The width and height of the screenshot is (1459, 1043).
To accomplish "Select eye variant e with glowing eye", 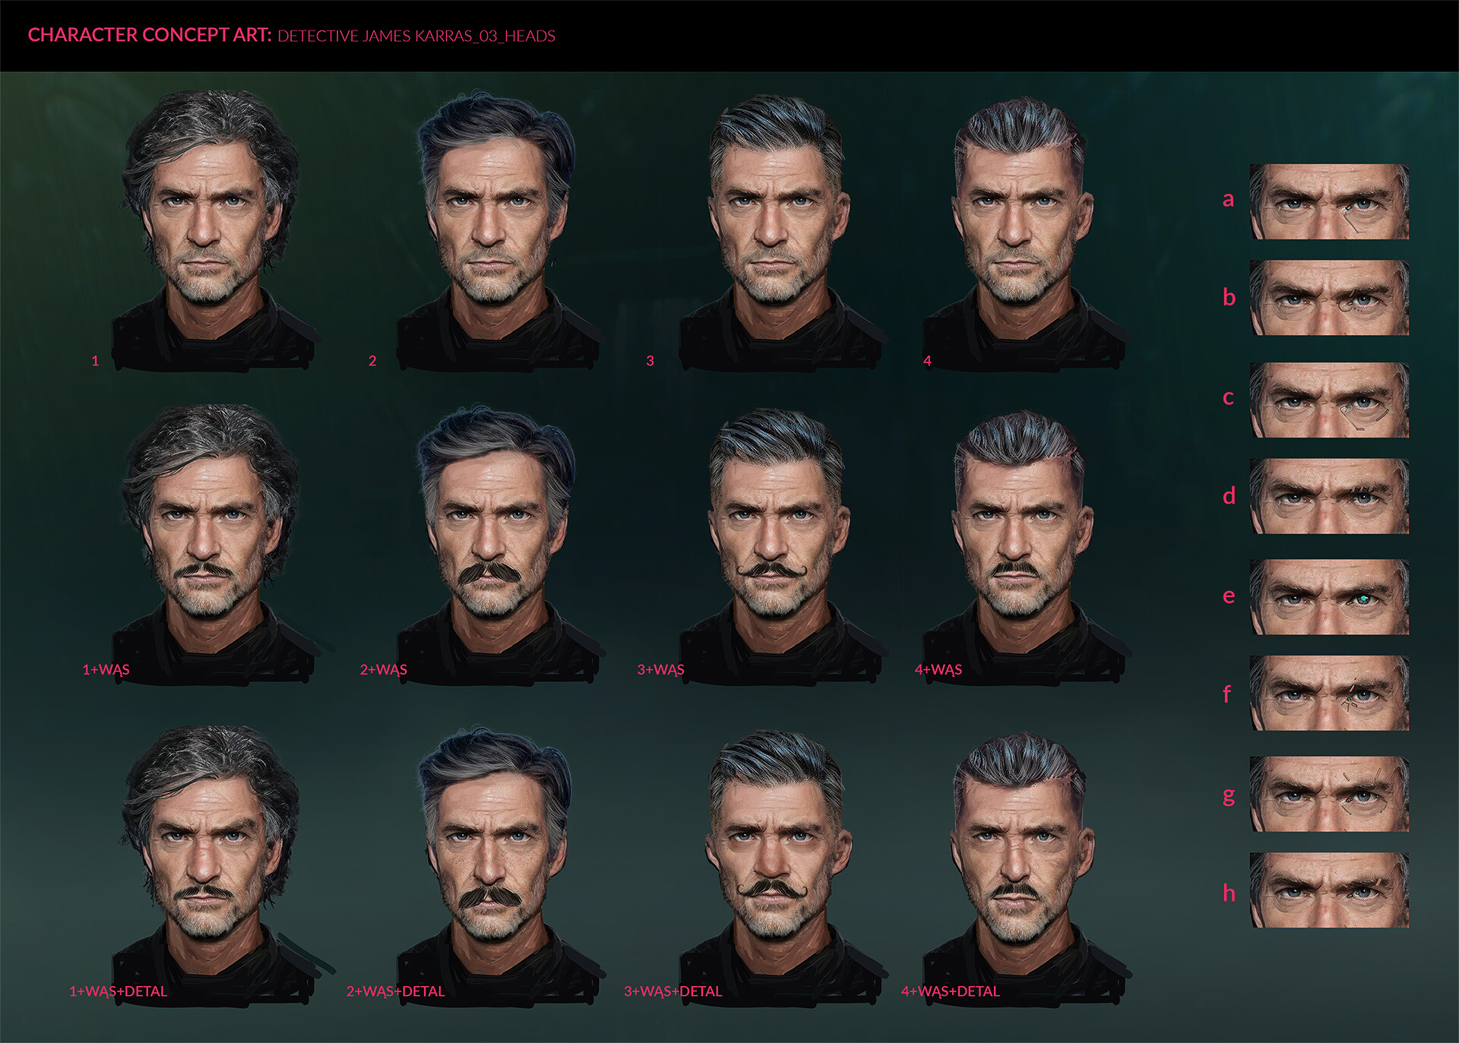I will (x=1328, y=597).
